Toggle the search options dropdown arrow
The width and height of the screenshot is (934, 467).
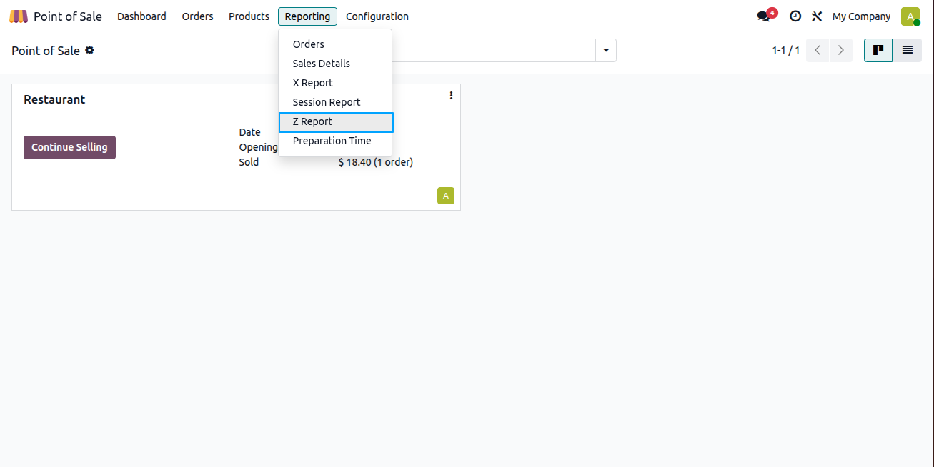coord(606,51)
